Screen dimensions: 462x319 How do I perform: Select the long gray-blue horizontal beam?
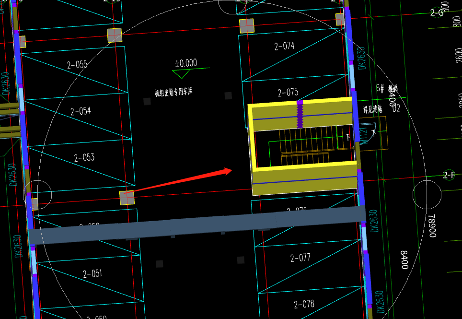(x=197, y=224)
